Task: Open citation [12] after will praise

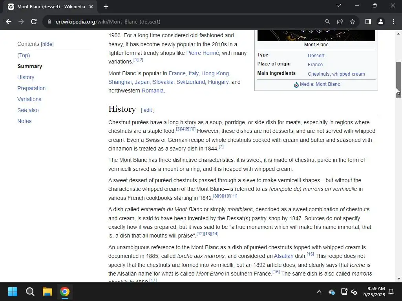Action: point(200,234)
